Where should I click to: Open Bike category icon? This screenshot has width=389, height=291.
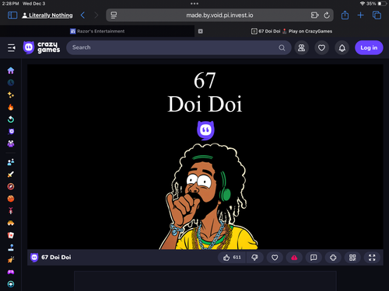(11, 211)
